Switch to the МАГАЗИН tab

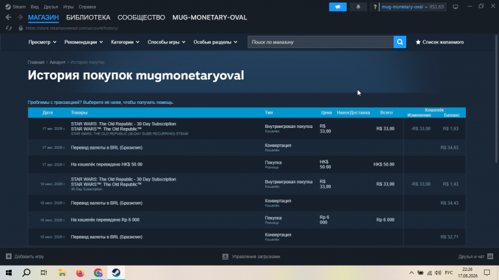click(x=44, y=18)
